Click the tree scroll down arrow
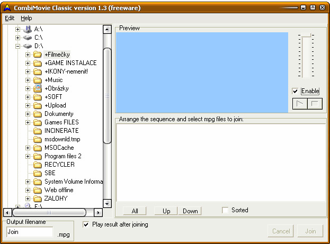Image resolution: width=330 pixels, height=244 pixels. pos(108,203)
